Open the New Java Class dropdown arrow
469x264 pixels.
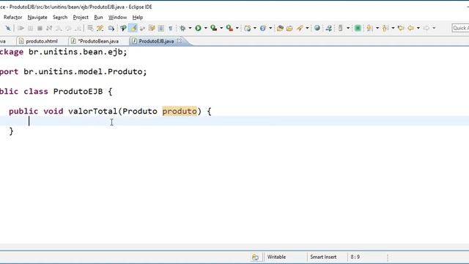pos(270,28)
